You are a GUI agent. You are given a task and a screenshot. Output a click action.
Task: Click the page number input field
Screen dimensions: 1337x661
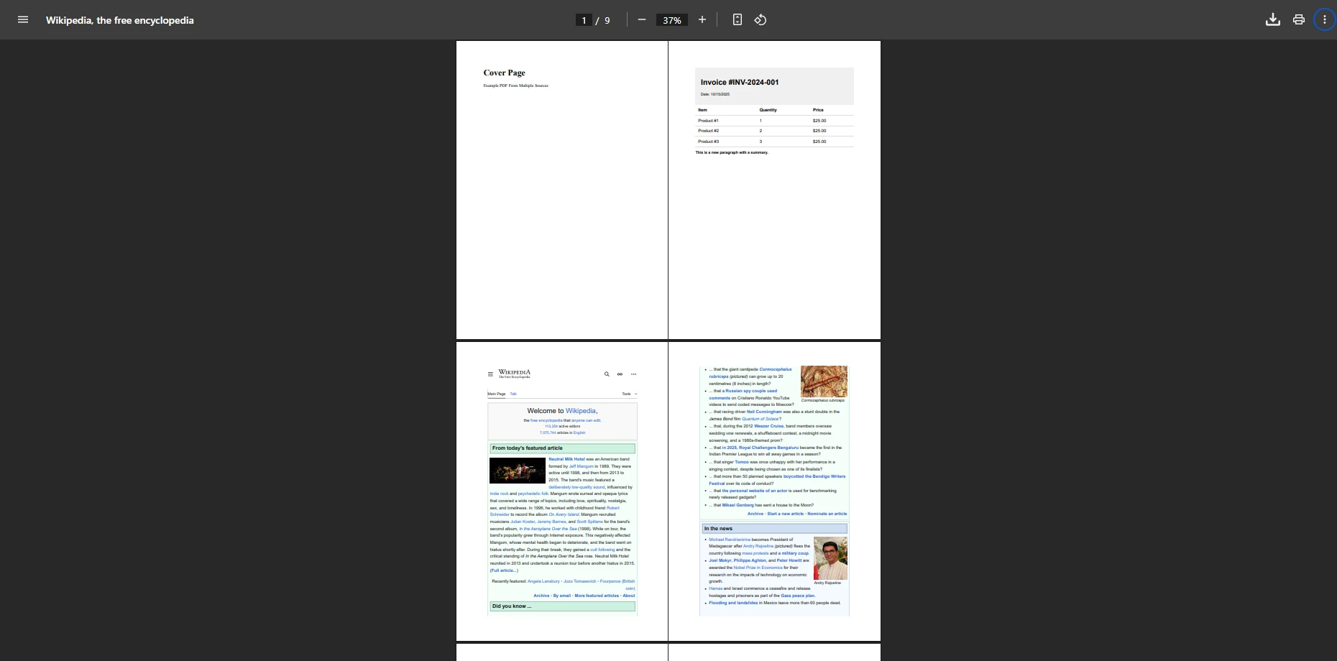[x=584, y=19]
